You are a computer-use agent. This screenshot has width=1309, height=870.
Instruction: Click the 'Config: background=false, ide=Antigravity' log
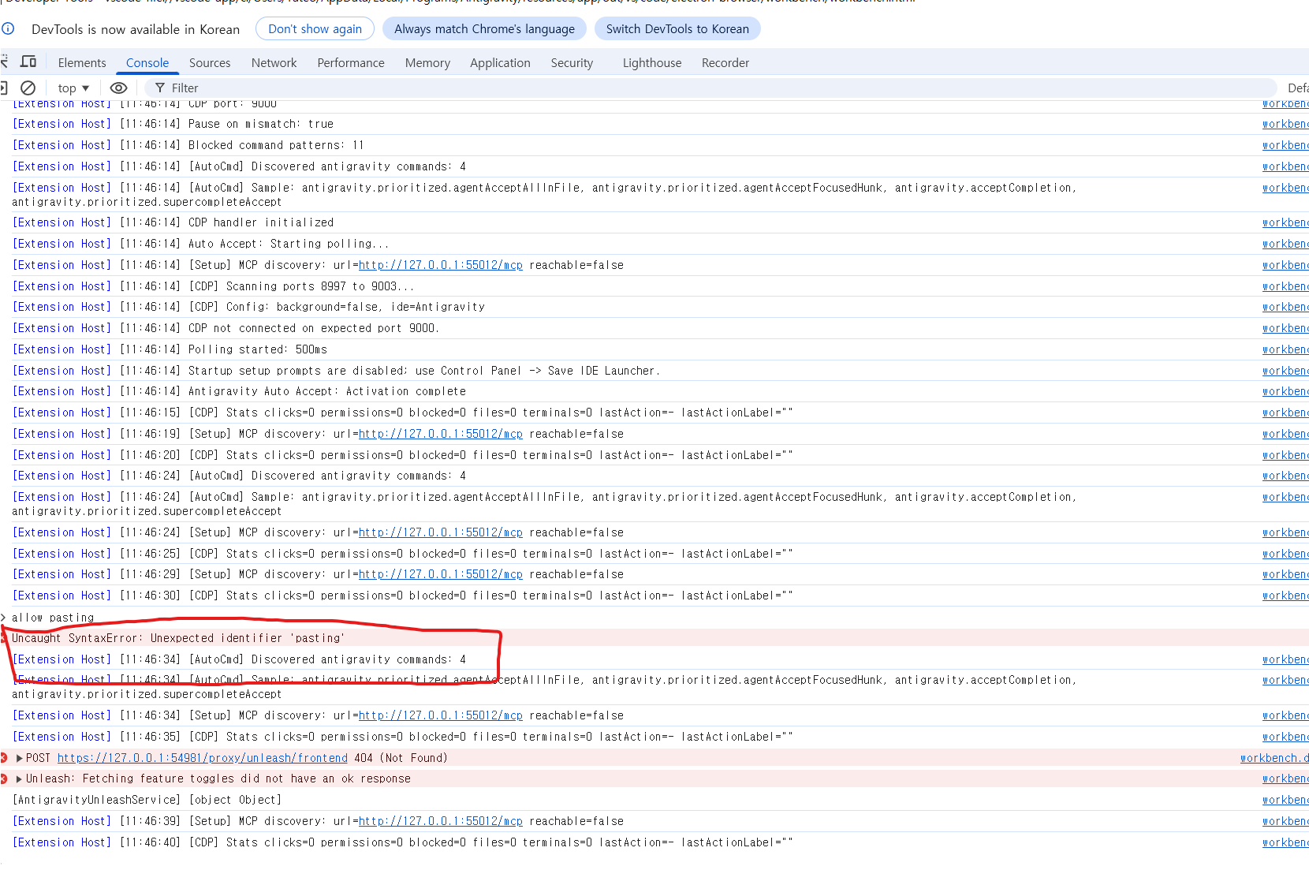(248, 307)
